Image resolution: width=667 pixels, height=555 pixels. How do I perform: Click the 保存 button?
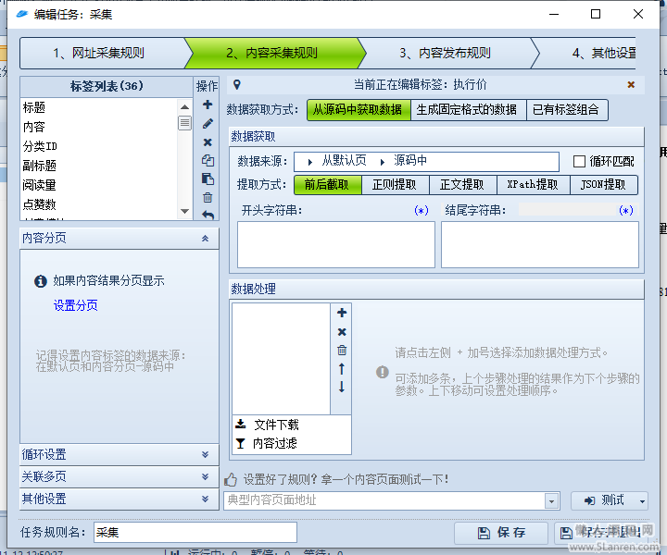[x=501, y=533]
